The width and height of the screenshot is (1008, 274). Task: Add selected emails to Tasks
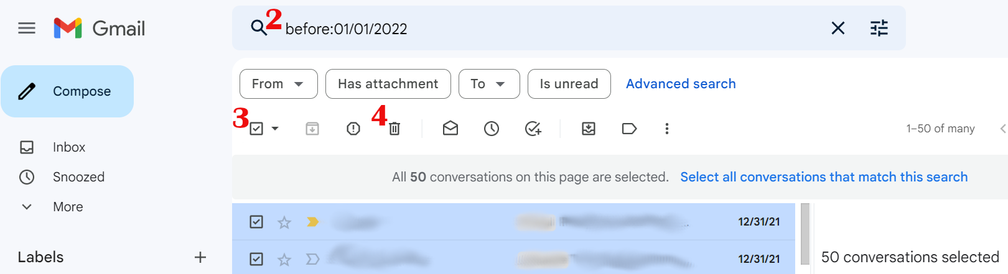click(x=533, y=129)
